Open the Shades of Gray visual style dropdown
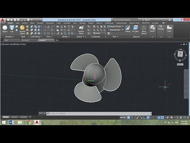This screenshot has height=143, width=190. (116, 27)
